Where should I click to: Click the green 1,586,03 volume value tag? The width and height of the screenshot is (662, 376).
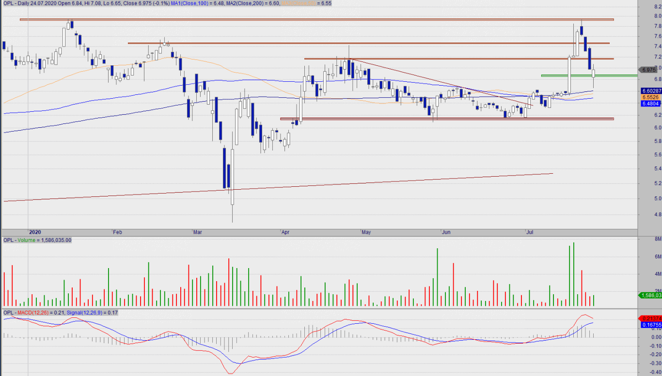pos(649,295)
